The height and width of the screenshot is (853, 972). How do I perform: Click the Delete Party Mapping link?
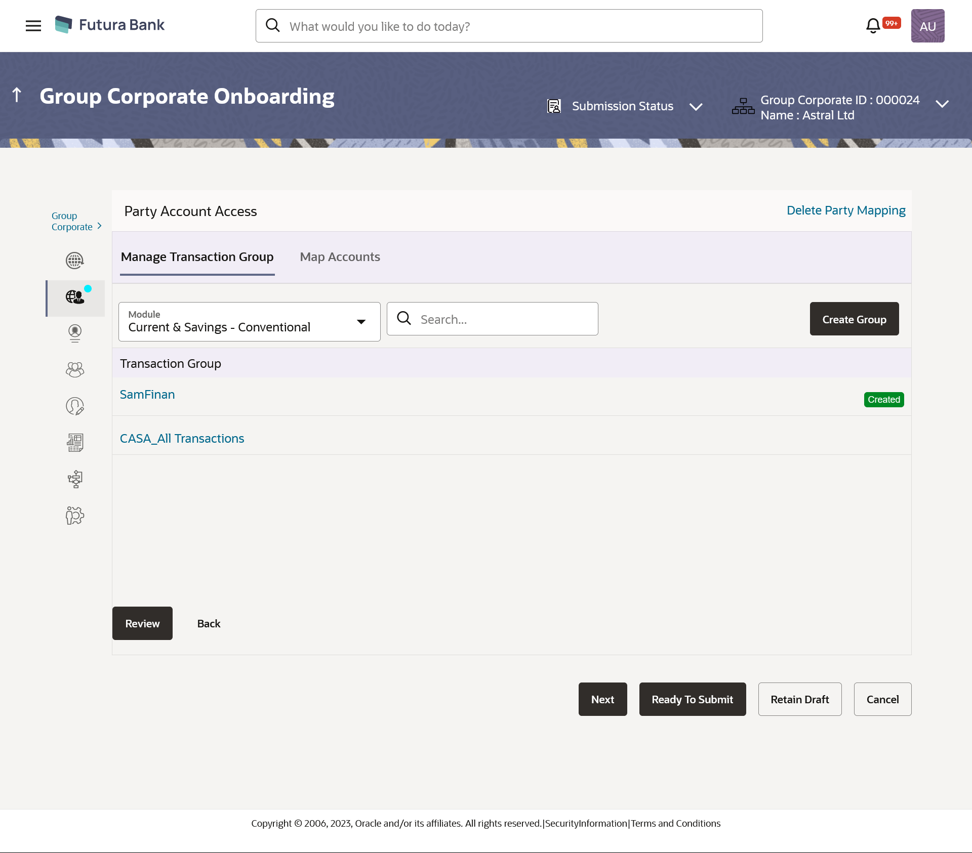click(845, 210)
